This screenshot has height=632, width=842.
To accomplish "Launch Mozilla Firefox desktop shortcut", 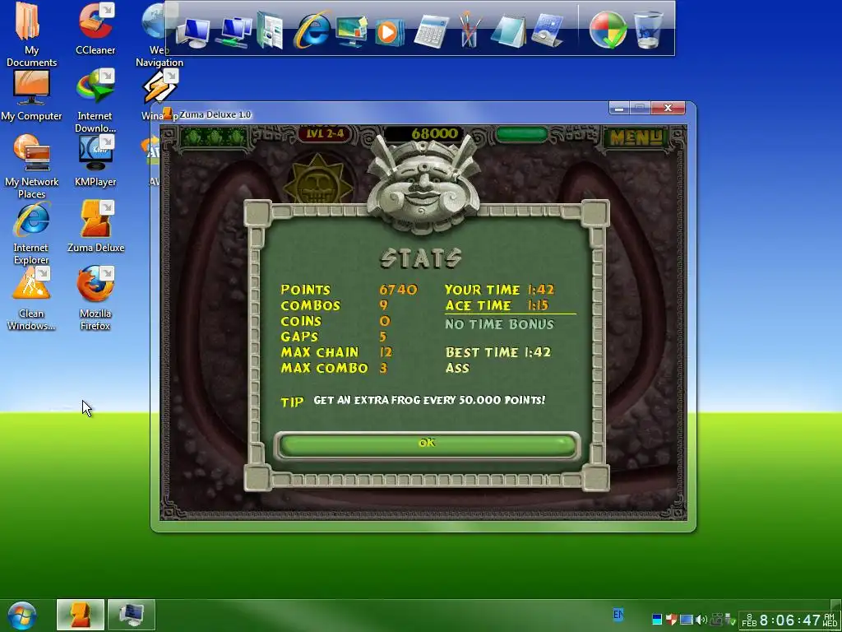I will [95, 298].
